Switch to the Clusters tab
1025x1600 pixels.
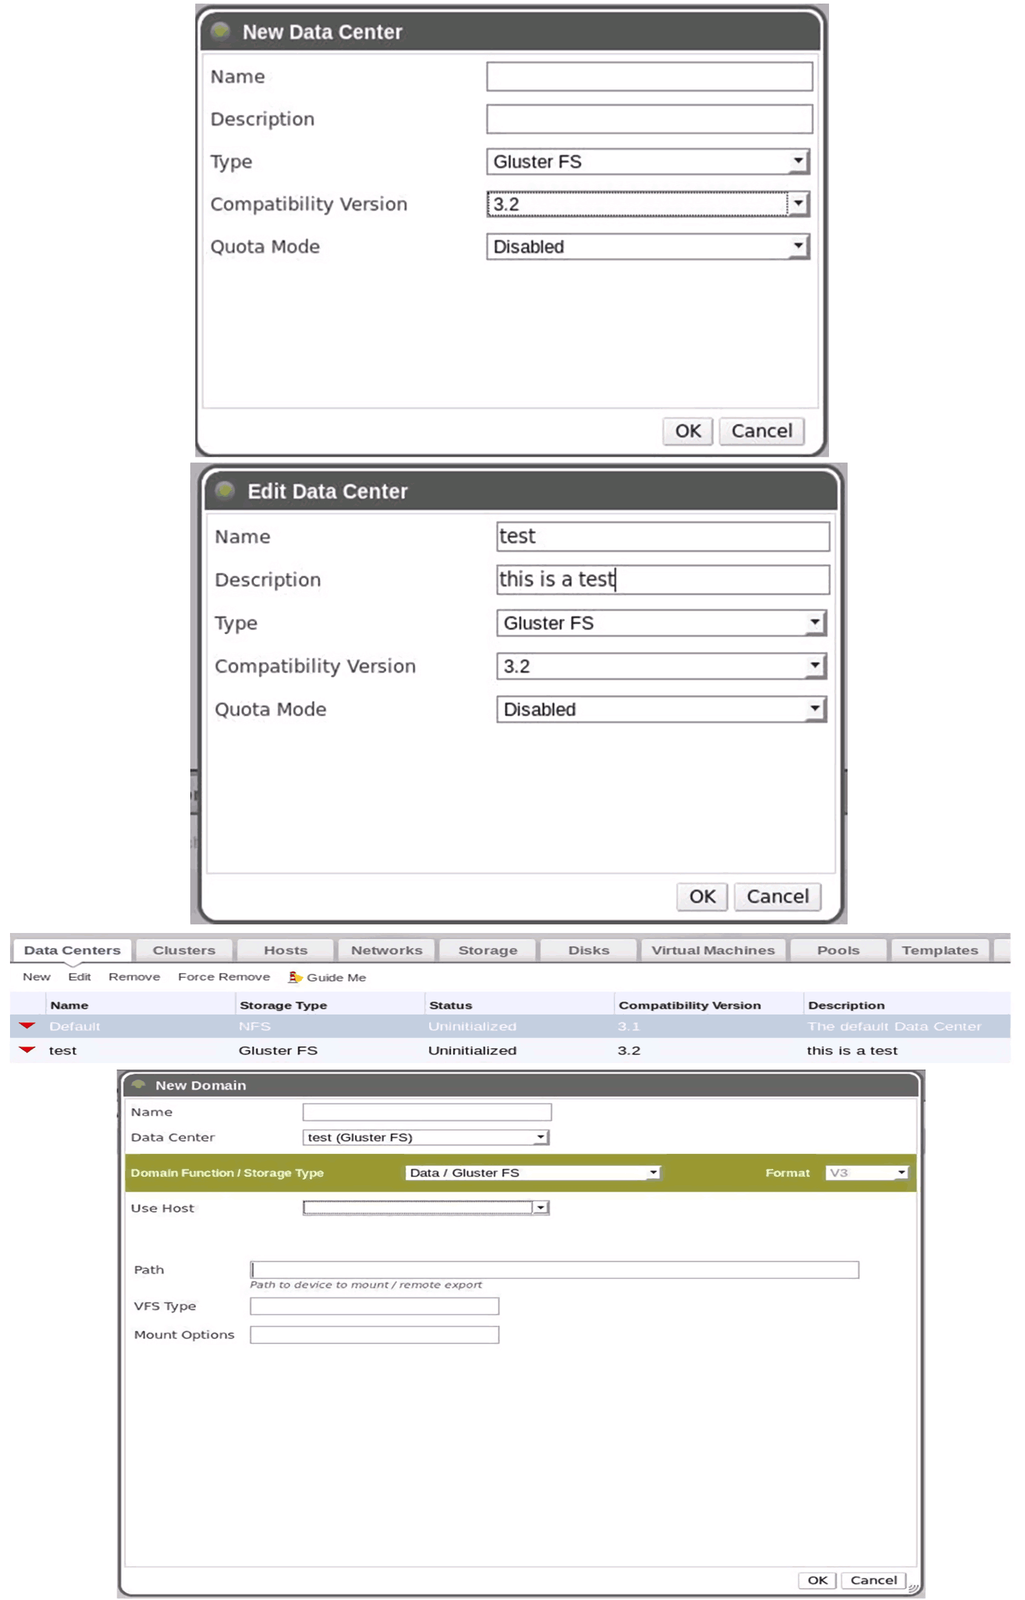point(184,950)
